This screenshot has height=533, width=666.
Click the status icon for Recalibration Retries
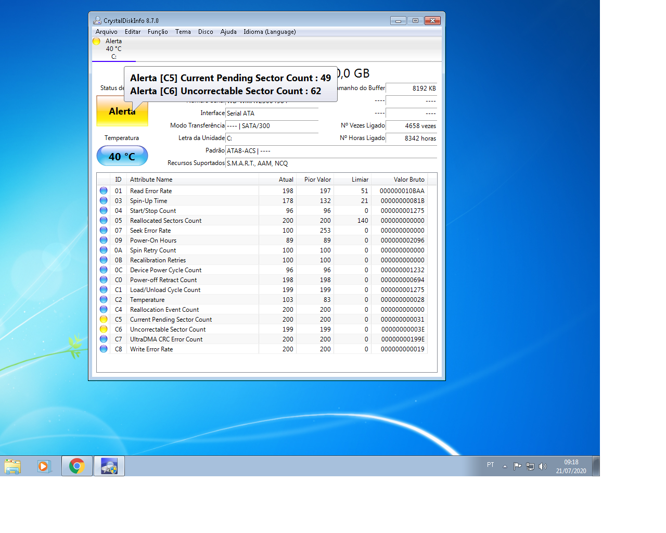104,260
